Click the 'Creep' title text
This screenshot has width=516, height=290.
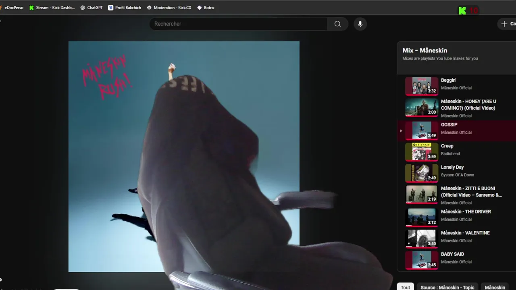coord(447,146)
